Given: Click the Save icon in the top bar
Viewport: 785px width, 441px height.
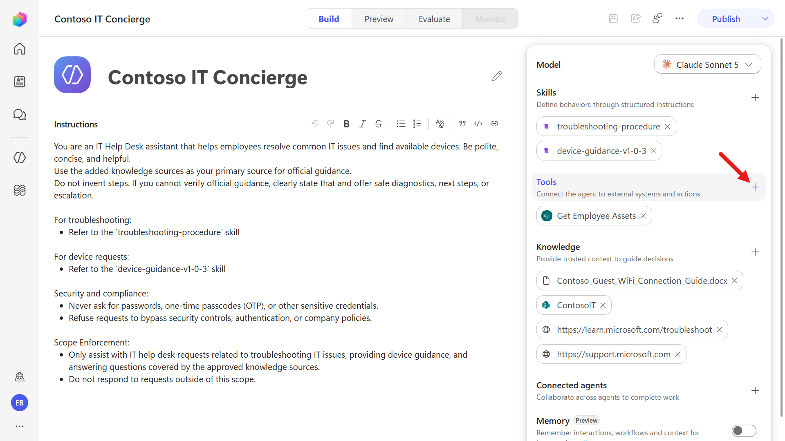Looking at the screenshot, I should pyautogui.click(x=613, y=18).
